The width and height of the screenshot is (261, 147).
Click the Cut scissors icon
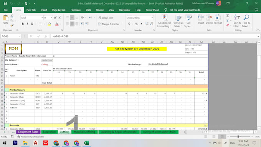(12, 17)
